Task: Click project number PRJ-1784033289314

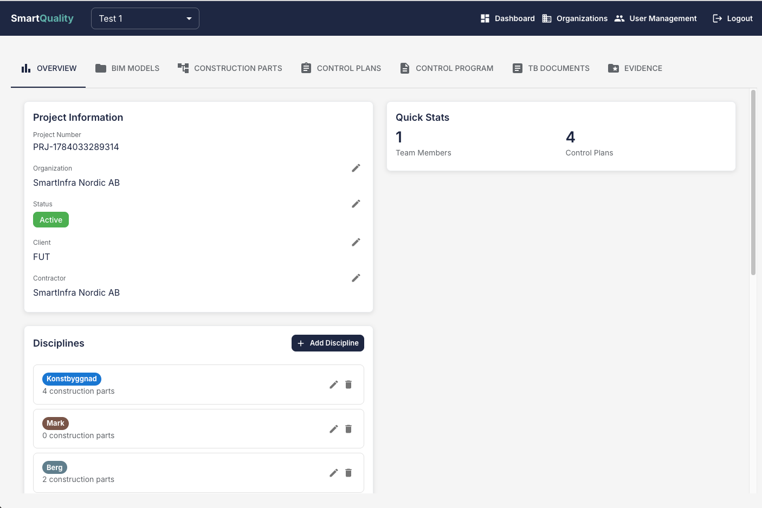Action: click(76, 147)
